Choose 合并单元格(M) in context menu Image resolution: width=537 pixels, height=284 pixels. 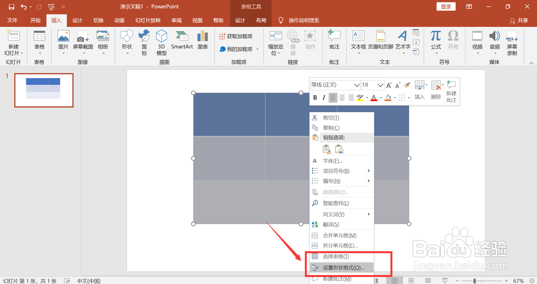point(341,236)
